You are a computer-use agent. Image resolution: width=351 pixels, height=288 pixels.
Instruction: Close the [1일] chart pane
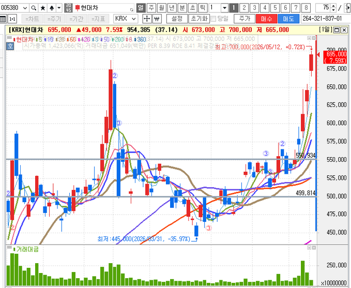click(344, 30)
